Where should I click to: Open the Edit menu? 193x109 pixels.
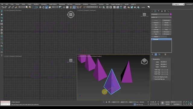pos(7,4)
